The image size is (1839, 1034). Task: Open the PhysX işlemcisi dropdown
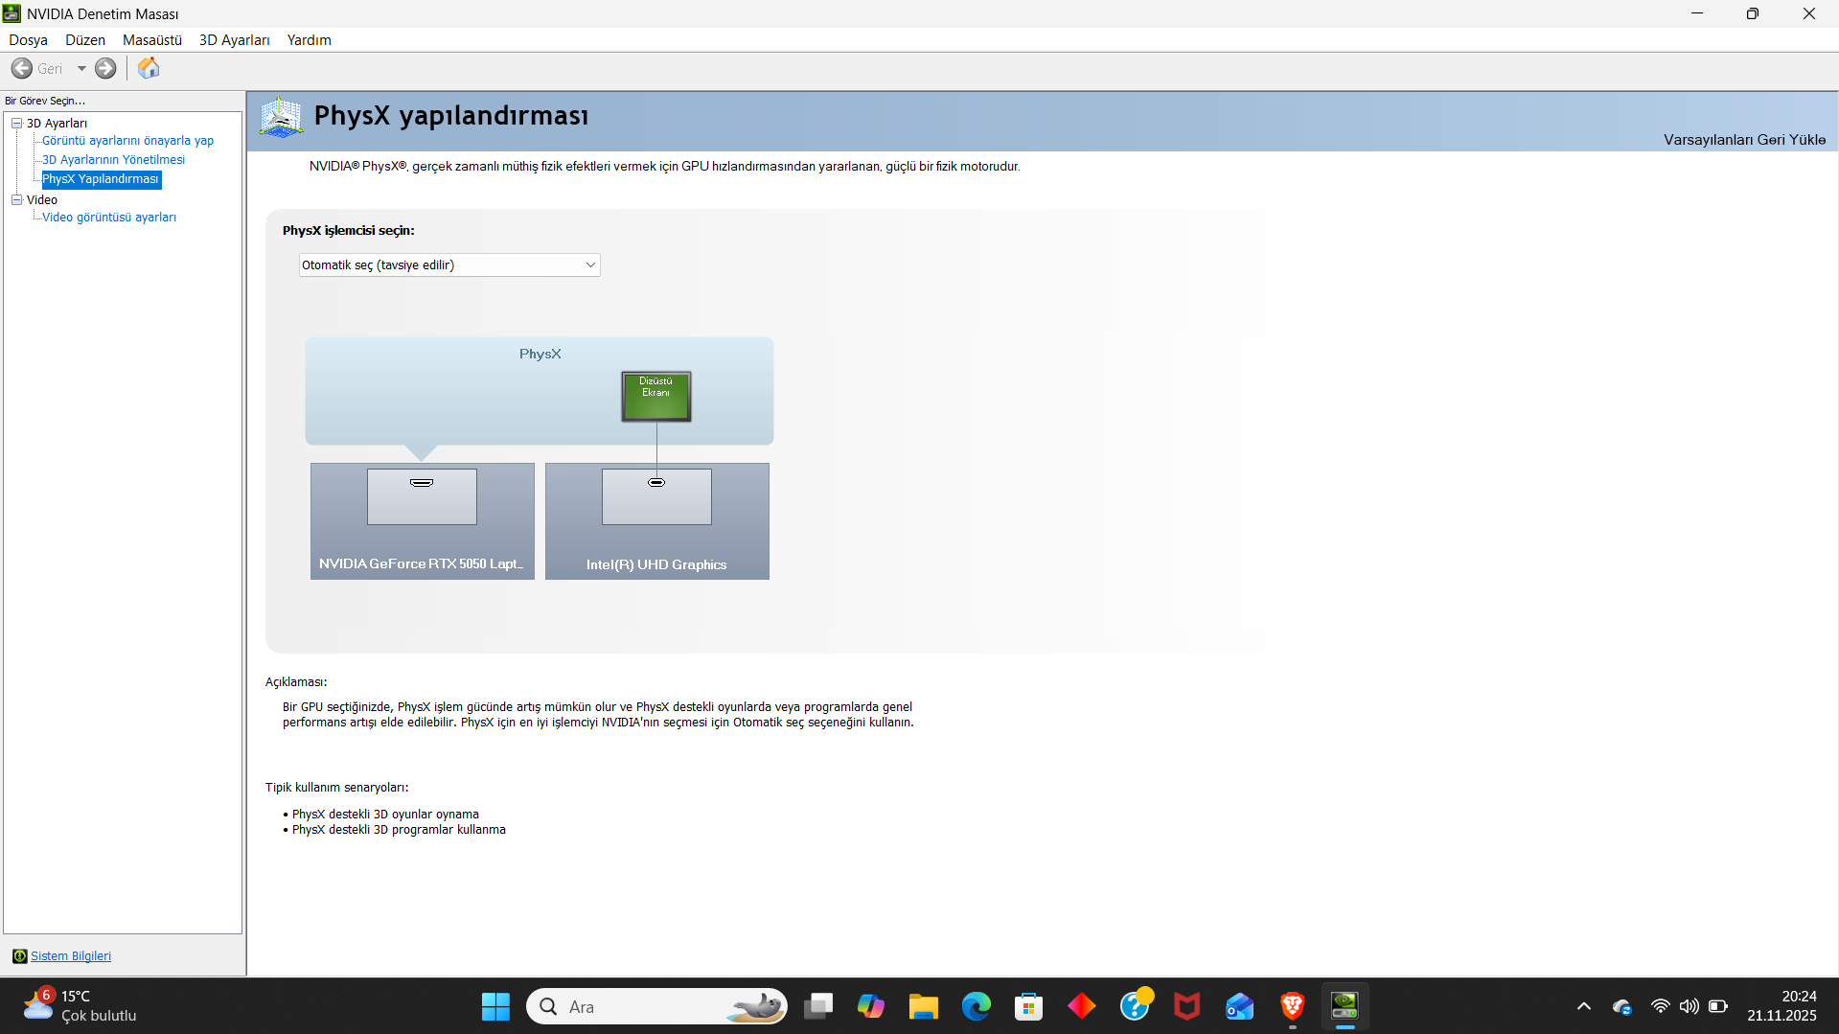tap(449, 264)
